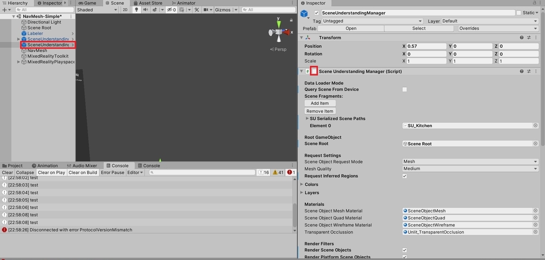Open the Shaded draw mode dropdown
This screenshot has height=260, width=545.
[97, 10]
